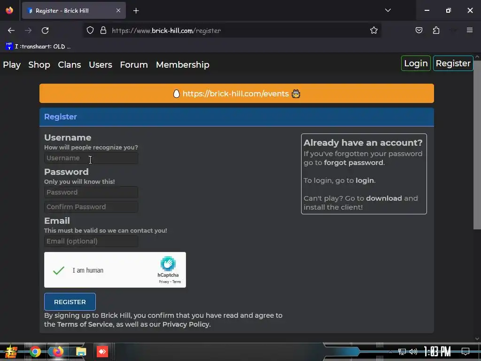
Task: Open the Privacy Policy link
Action: (186, 324)
